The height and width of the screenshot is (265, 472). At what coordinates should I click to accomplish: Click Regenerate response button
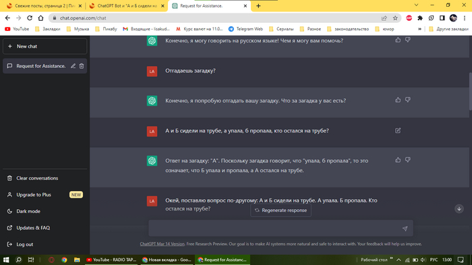(281, 211)
